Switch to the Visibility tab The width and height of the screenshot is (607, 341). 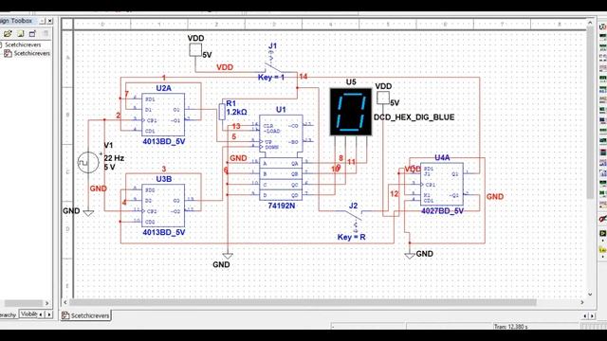coord(29,314)
